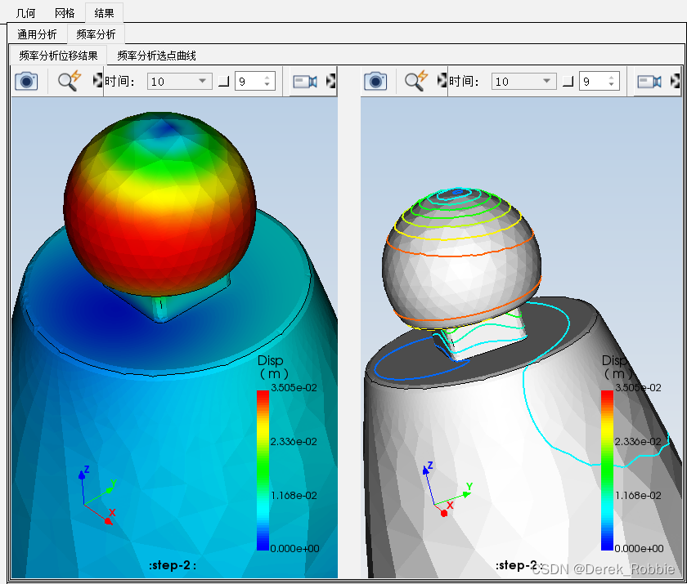
Task: Increase the right step spinner value
Action: (611, 78)
